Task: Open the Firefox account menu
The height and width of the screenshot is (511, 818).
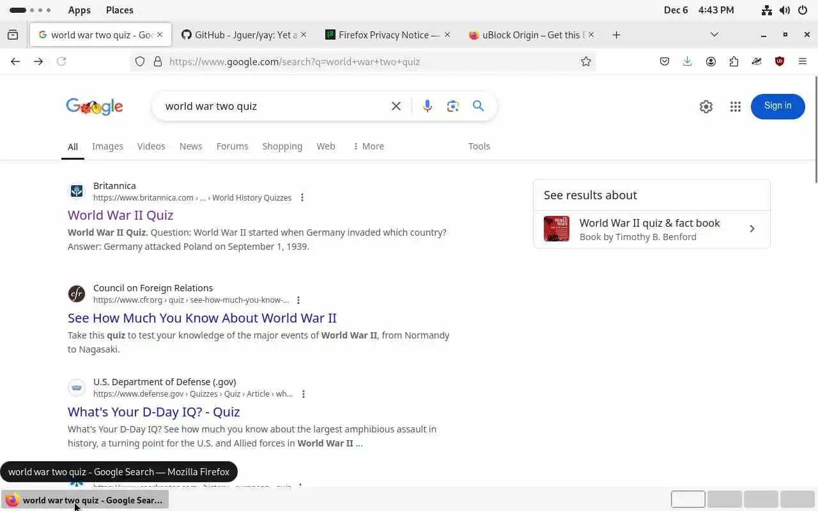Action: pyautogui.click(x=711, y=61)
